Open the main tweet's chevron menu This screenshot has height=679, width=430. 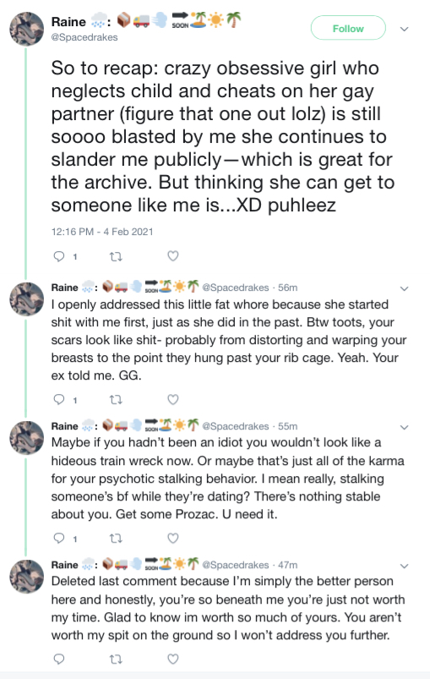(404, 29)
